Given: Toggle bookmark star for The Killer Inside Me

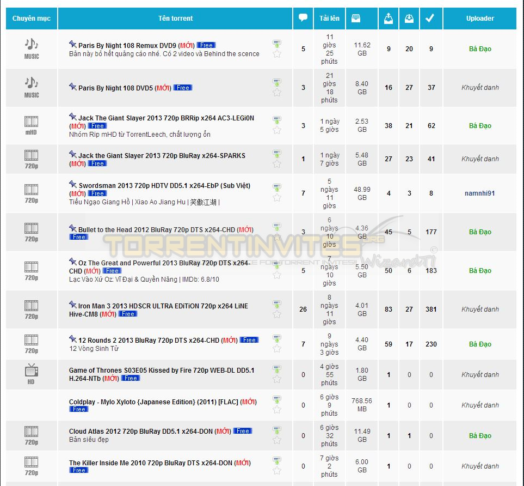Looking at the screenshot, I should pos(277,471).
